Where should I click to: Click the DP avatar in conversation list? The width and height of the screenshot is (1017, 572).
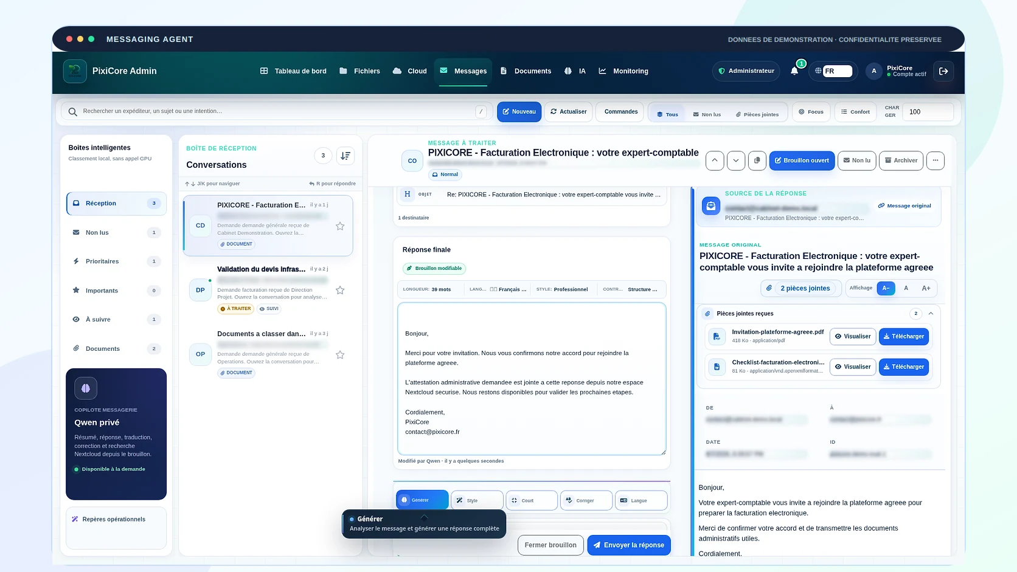pos(200,290)
